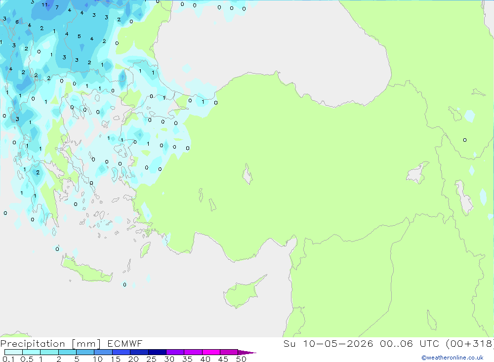This screenshot has height=362, width=494.
Task: Click the '50' legend scale label
Action: [241, 359]
